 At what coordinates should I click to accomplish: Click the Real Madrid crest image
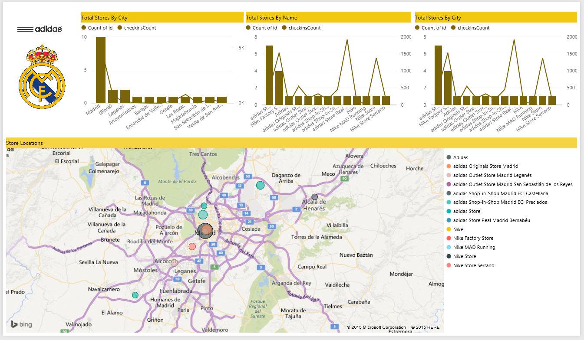[x=42, y=76]
